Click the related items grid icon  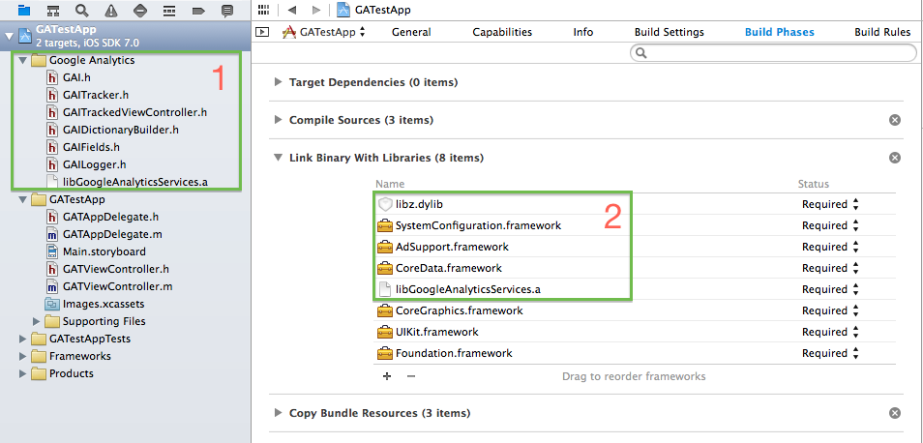click(264, 10)
